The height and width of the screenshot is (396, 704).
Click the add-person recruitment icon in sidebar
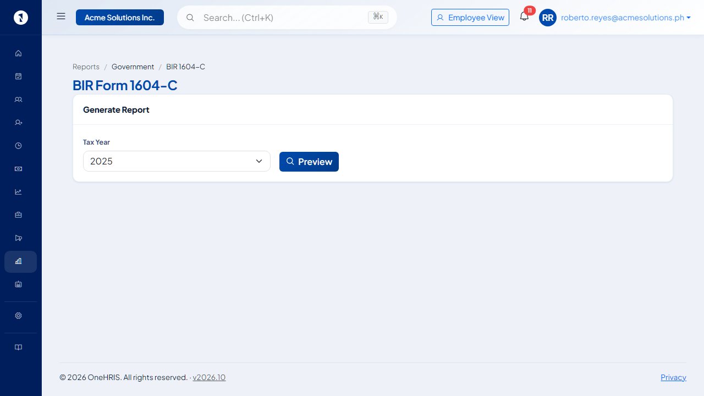click(18, 123)
